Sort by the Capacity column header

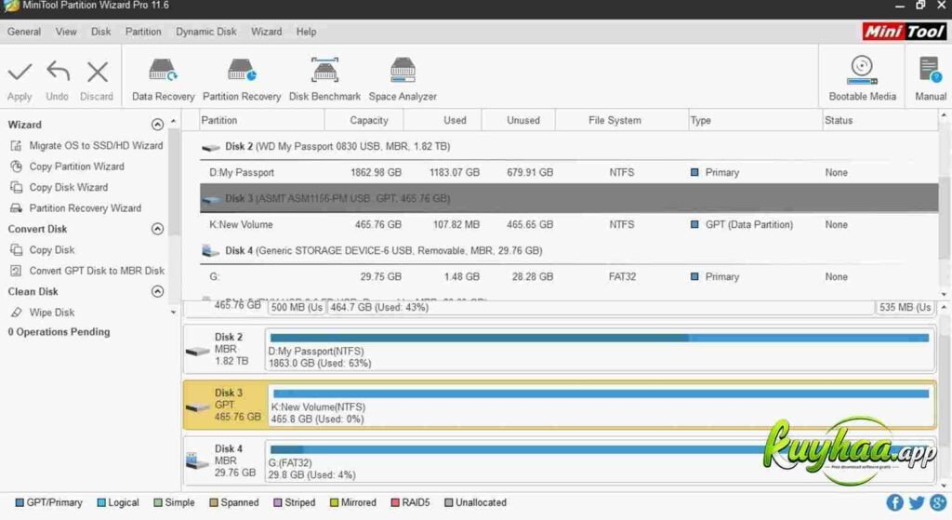point(364,120)
